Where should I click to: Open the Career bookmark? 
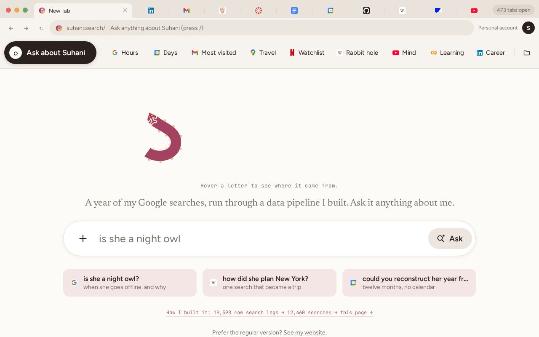(491, 53)
